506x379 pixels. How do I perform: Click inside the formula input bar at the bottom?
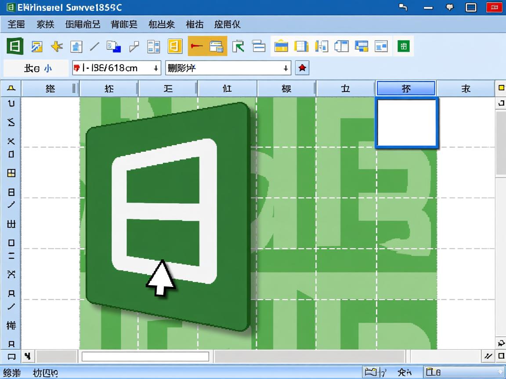tap(145, 357)
